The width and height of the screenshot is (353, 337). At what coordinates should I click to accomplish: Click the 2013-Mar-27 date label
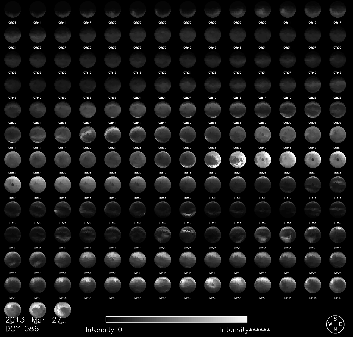click(33, 320)
